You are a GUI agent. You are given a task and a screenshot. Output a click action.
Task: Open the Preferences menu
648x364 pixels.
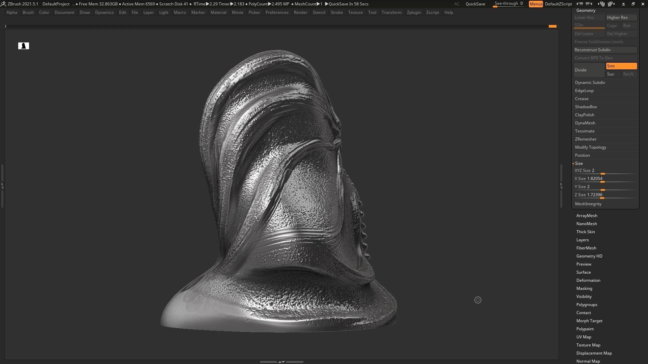[x=277, y=12]
